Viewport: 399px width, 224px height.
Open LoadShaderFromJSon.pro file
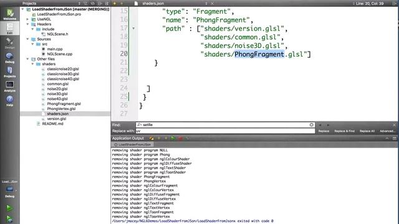(59, 14)
